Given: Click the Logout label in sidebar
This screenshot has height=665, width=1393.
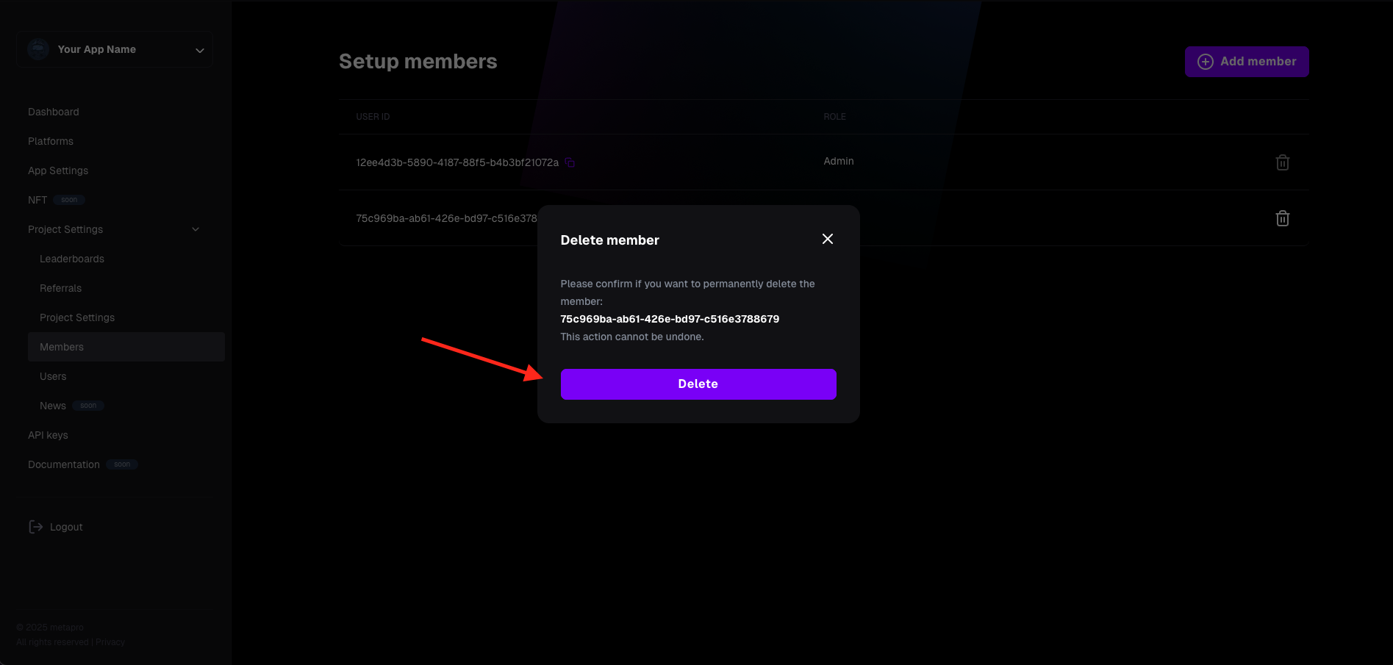Looking at the screenshot, I should (x=66, y=527).
